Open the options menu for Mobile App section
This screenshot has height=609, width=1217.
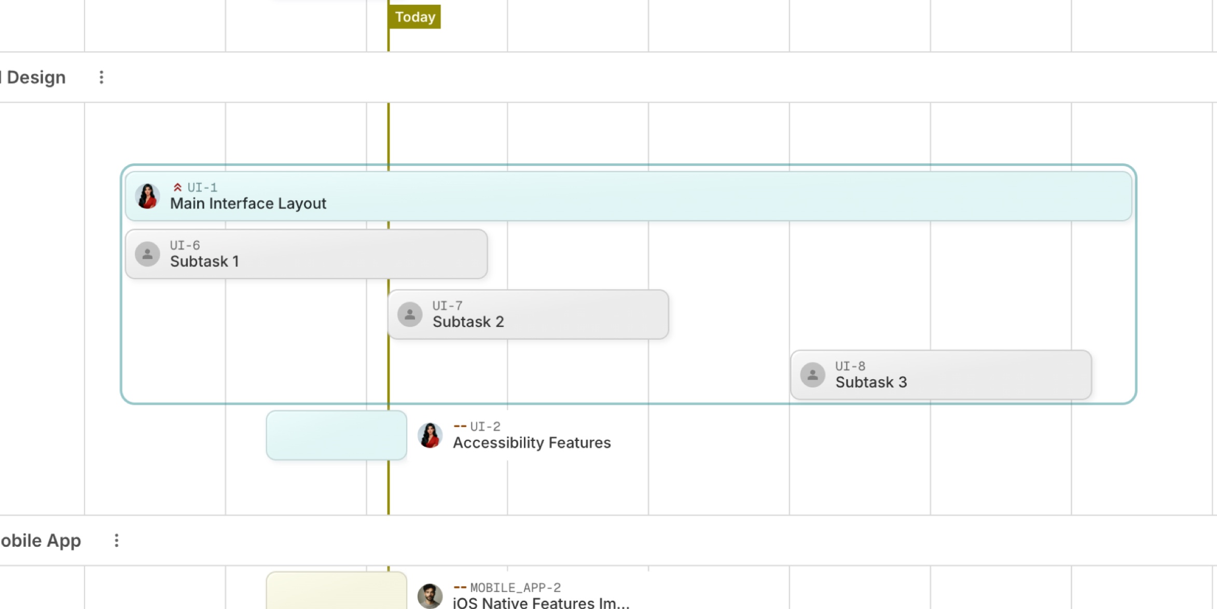pos(116,540)
